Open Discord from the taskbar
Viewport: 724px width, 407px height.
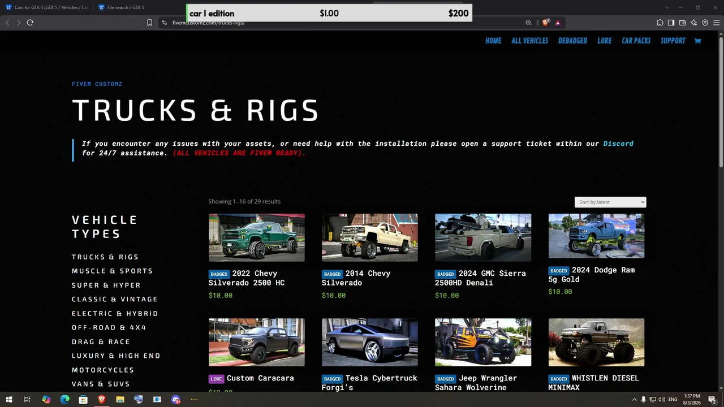(x=176, y=400)
